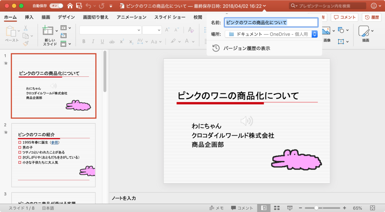
Task: Click the Increase Font Size icon
Action: pyautogui.click(x=167, y=30)
